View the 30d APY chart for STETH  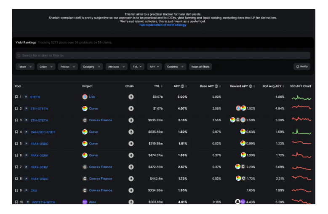[x=301, y=97]
